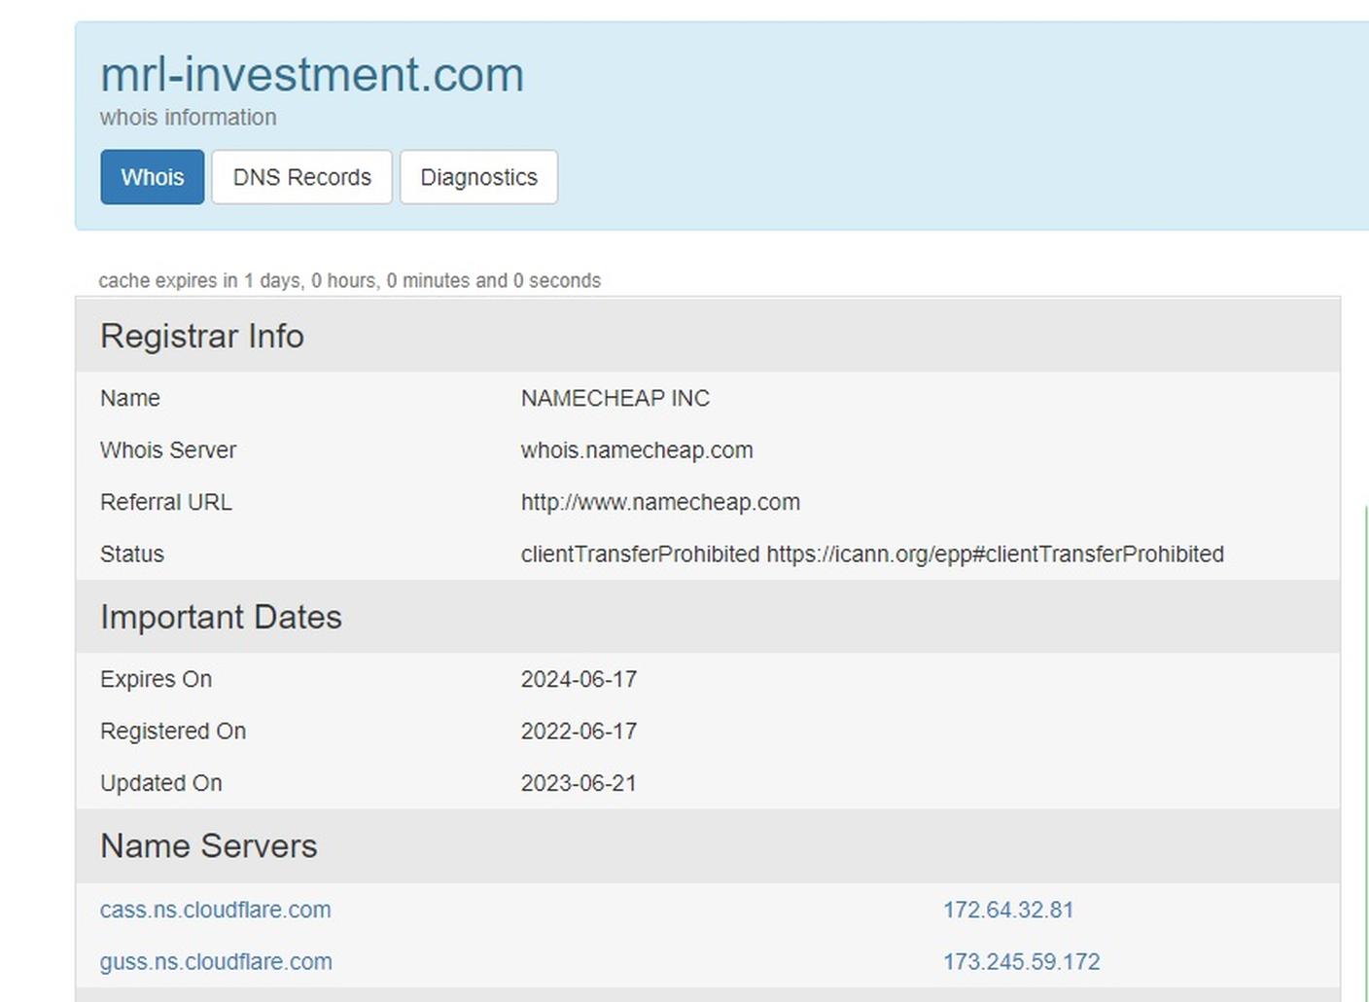Select the clientTransferProhibited status value
Viewport: 1369px width, 1002px height.
872,555
